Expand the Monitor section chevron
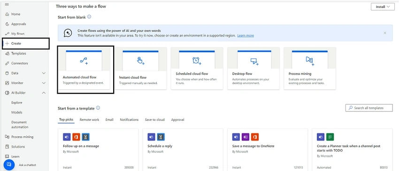399x171 pixels. coord(44,83)
